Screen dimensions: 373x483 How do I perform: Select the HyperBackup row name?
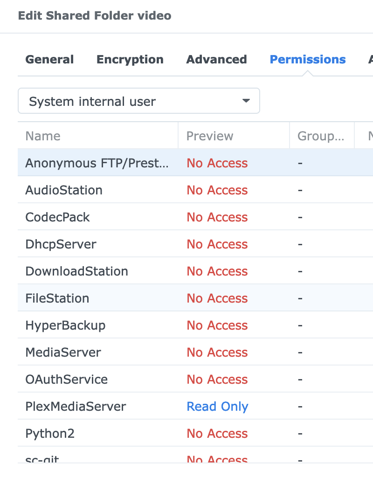tap(65, 325)
